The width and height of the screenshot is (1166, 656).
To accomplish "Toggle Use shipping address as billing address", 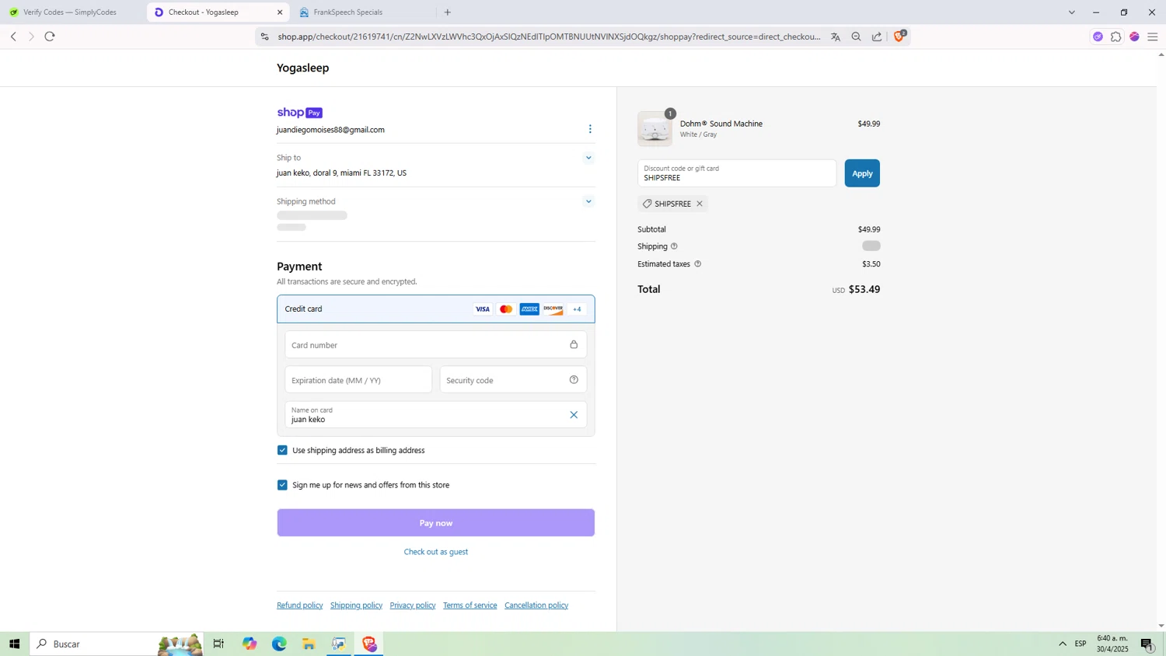I will 282,450.
